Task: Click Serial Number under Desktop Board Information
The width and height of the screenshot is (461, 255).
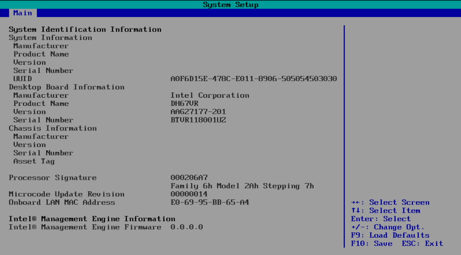Action: click(43, 120)
